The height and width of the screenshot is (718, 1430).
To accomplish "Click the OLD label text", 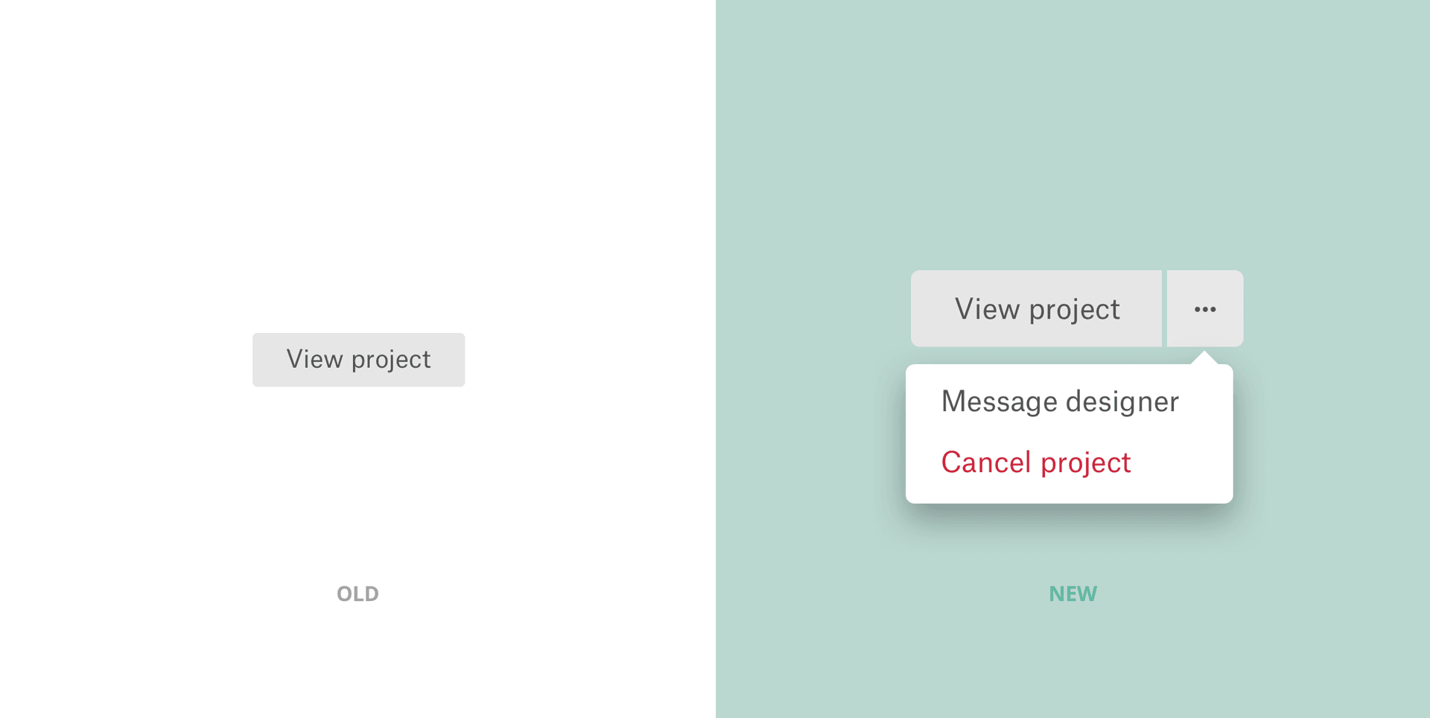I will pos(357,594).
